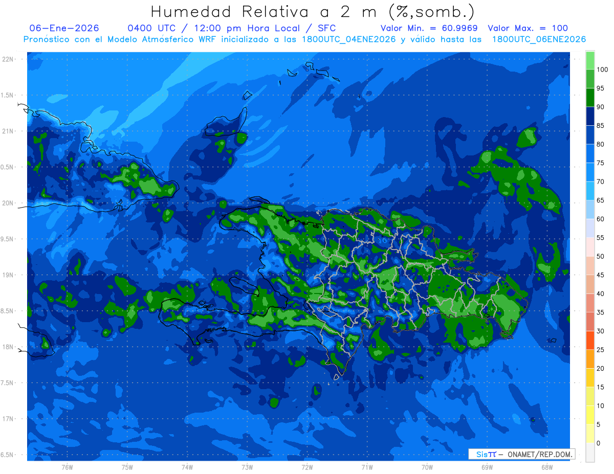614x474 pixels.
Task: Click the legend label "70"
Action: 600,182
